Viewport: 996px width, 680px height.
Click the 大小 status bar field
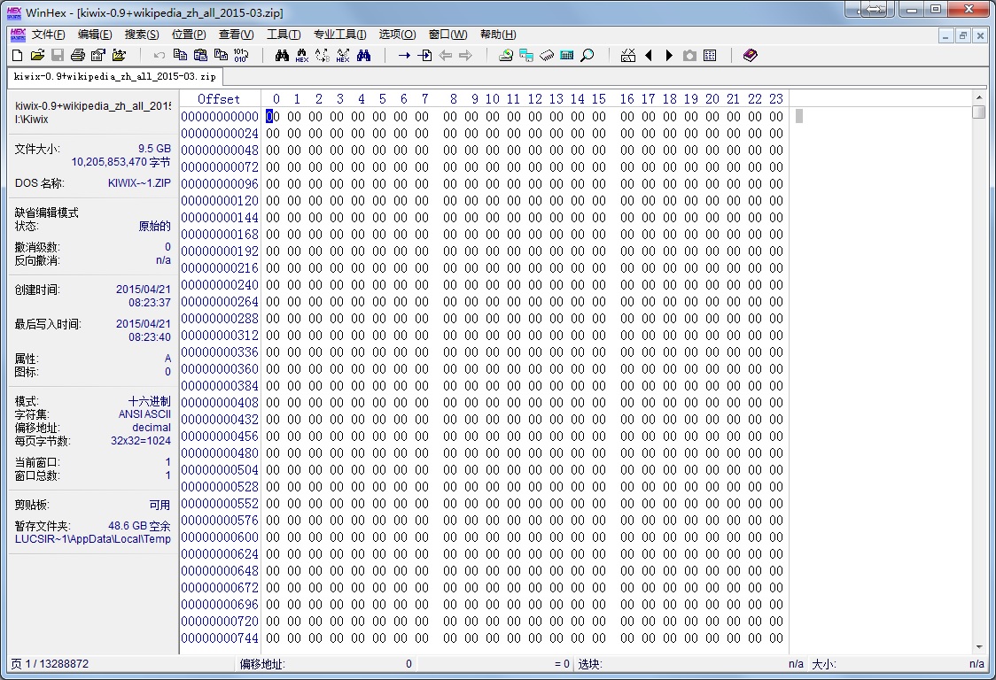899,664
